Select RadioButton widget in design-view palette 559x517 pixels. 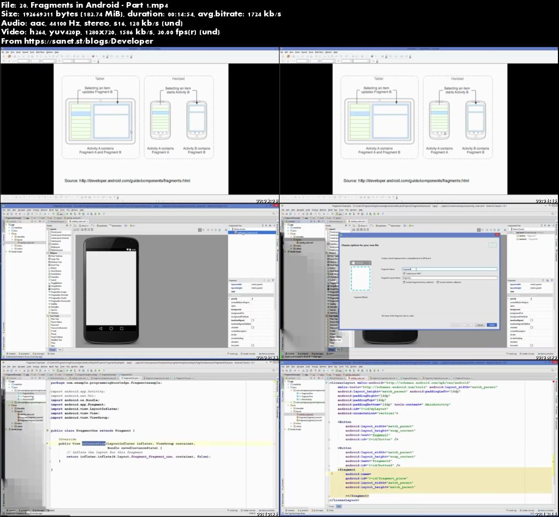click(x=56, y=274)
